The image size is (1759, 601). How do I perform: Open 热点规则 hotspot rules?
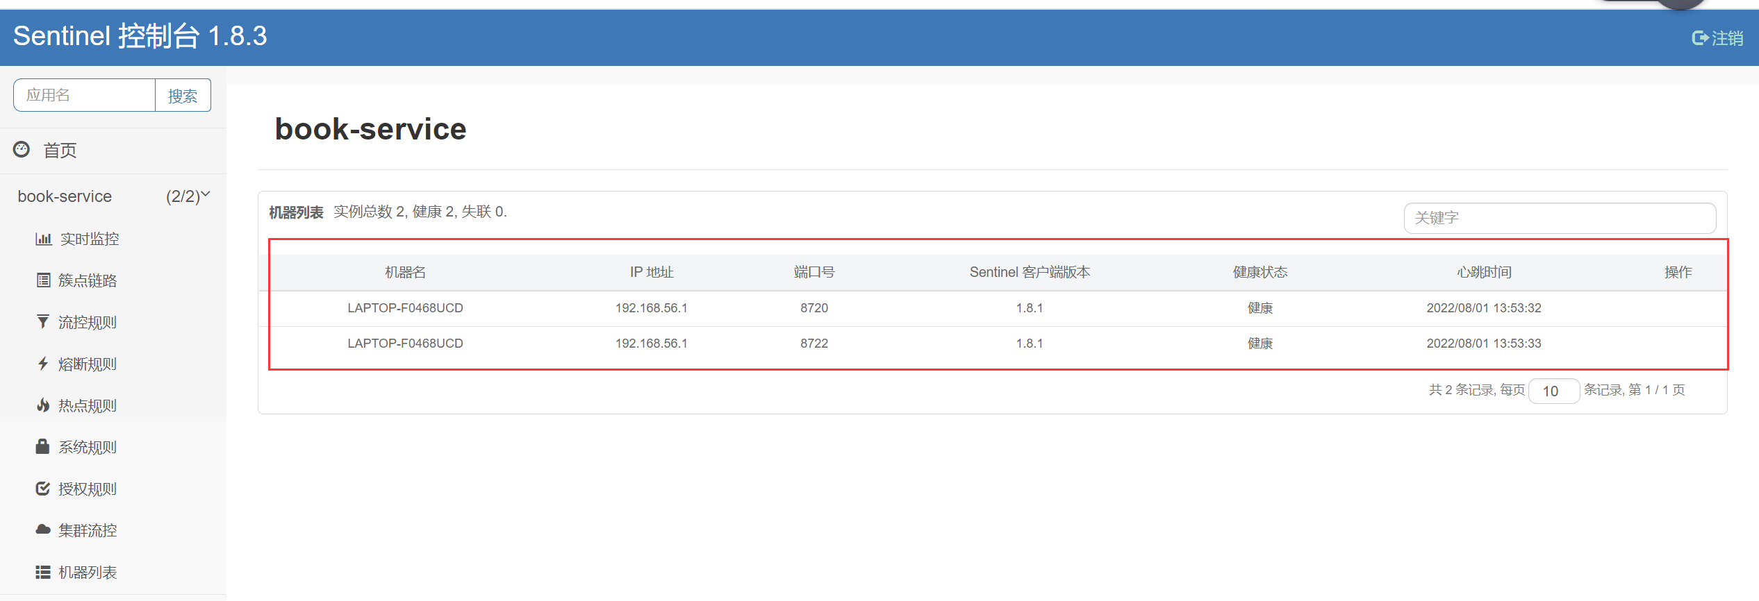(x=88, y=405)
